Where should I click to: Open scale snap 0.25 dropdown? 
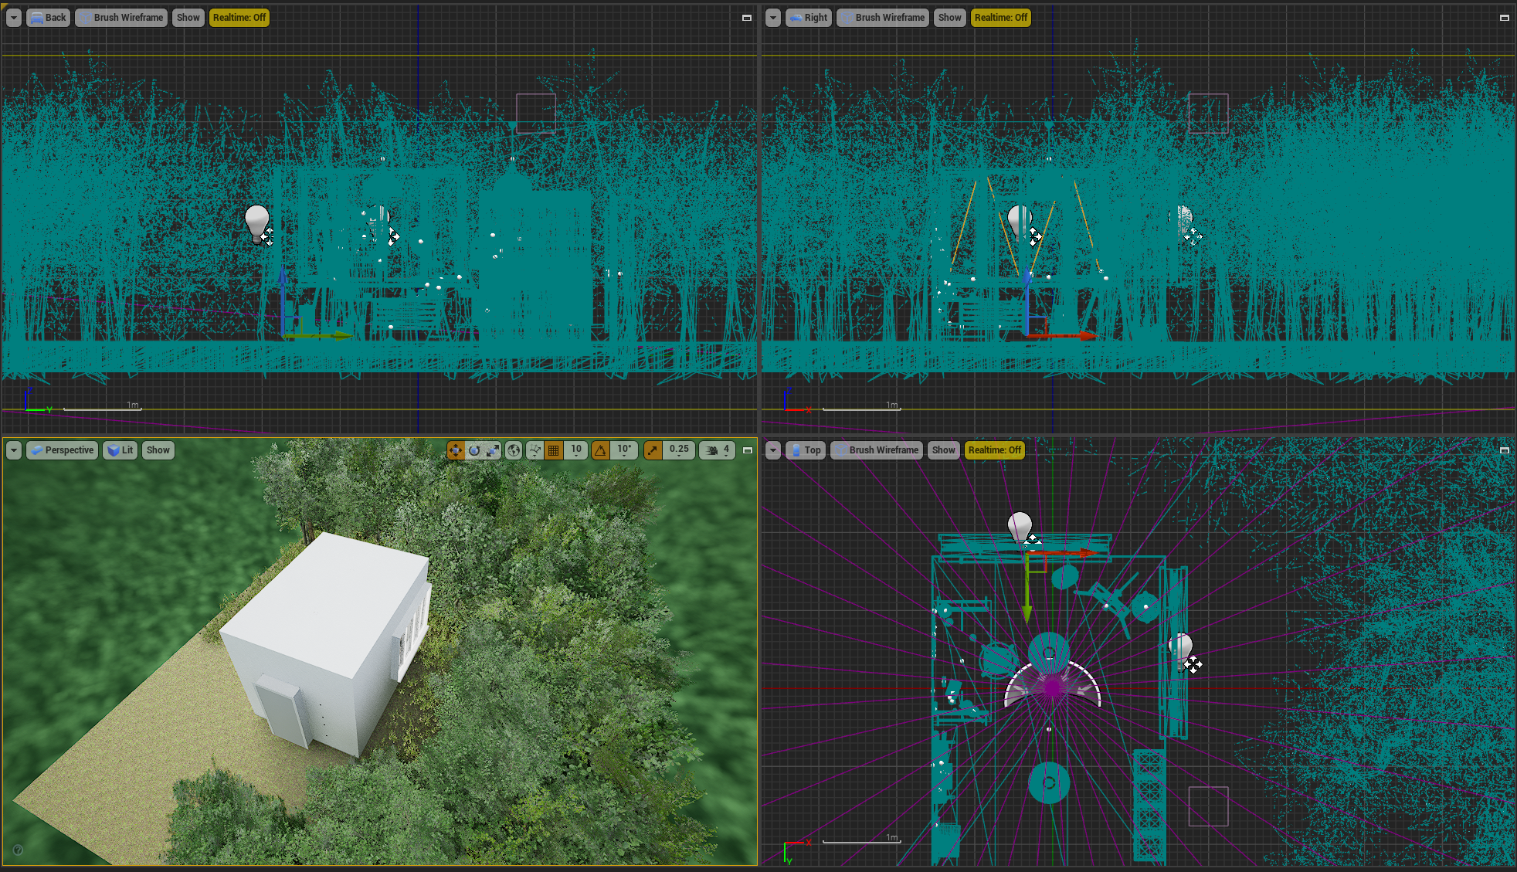[x=679, y=450]
